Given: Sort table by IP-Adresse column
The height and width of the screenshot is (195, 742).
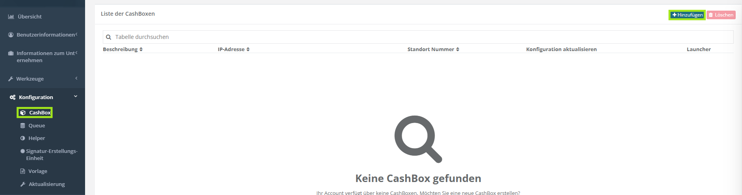Looking at the screenshot, I should (248, 50).
